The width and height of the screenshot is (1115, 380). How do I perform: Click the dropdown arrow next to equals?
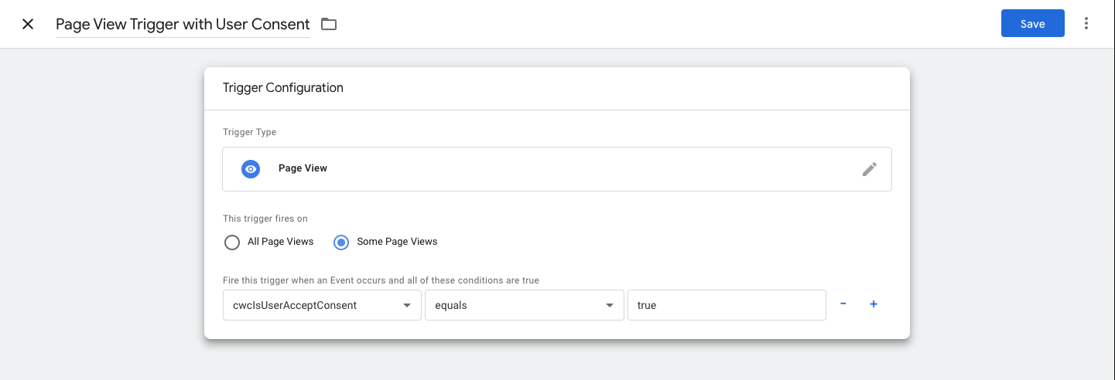tap(609, 306)
